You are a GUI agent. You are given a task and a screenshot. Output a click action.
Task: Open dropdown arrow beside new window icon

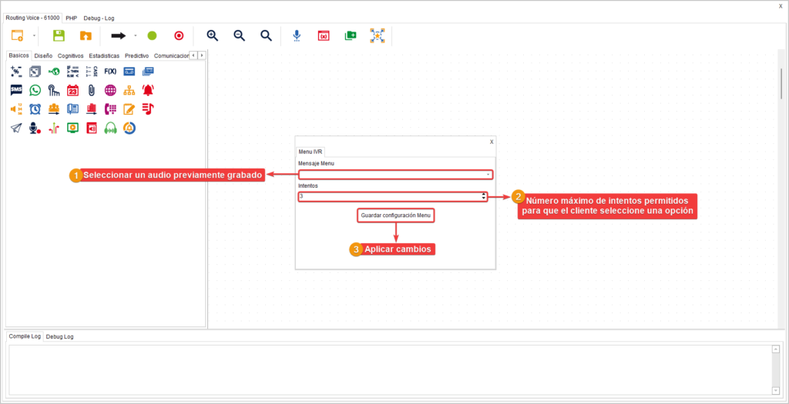point(34,35)
